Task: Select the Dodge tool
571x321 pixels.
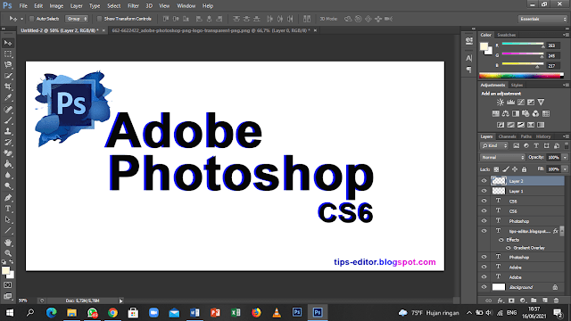Action: coord(8,186)
